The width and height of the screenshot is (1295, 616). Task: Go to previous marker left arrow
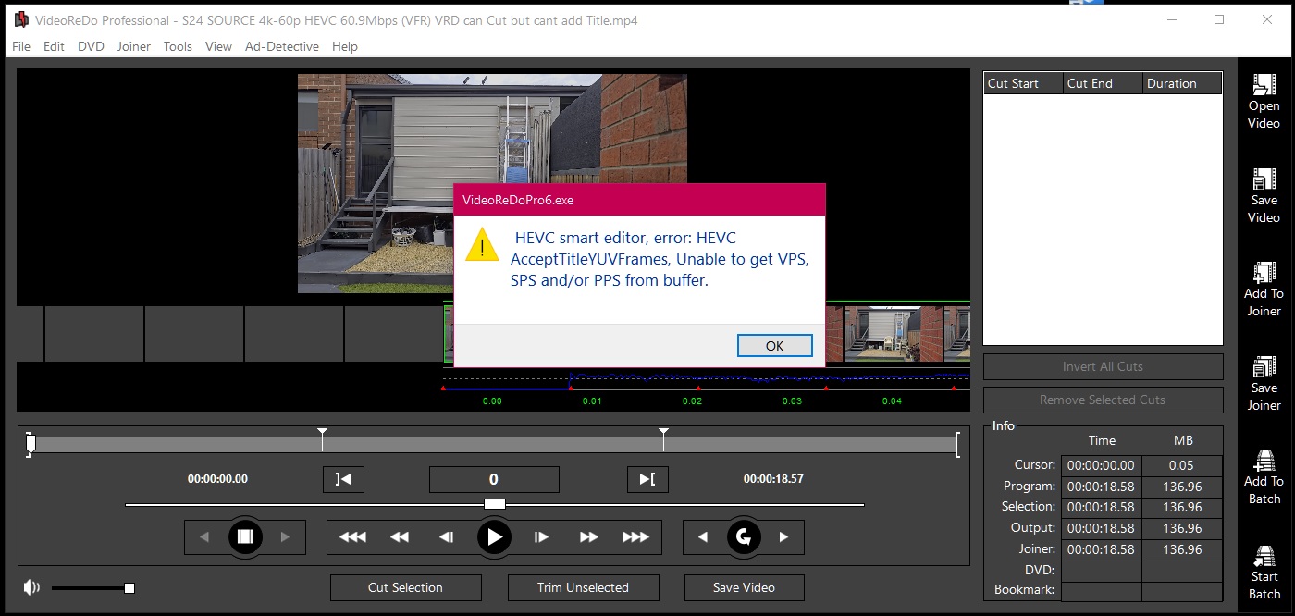click(x=204, y=536)
